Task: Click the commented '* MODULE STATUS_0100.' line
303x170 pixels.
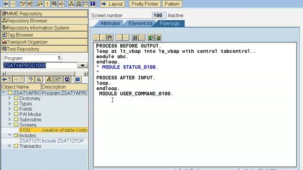Action: coord(127,67)
